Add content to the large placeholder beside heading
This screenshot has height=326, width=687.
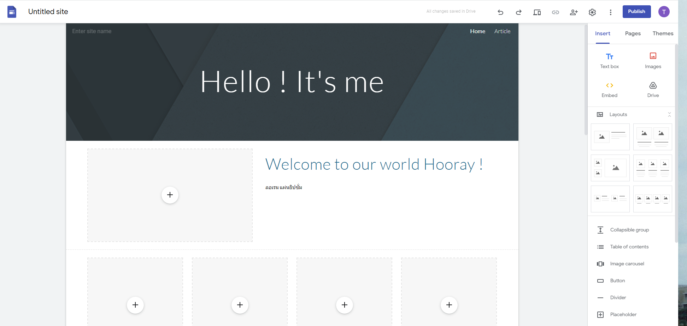click(170, 195)
